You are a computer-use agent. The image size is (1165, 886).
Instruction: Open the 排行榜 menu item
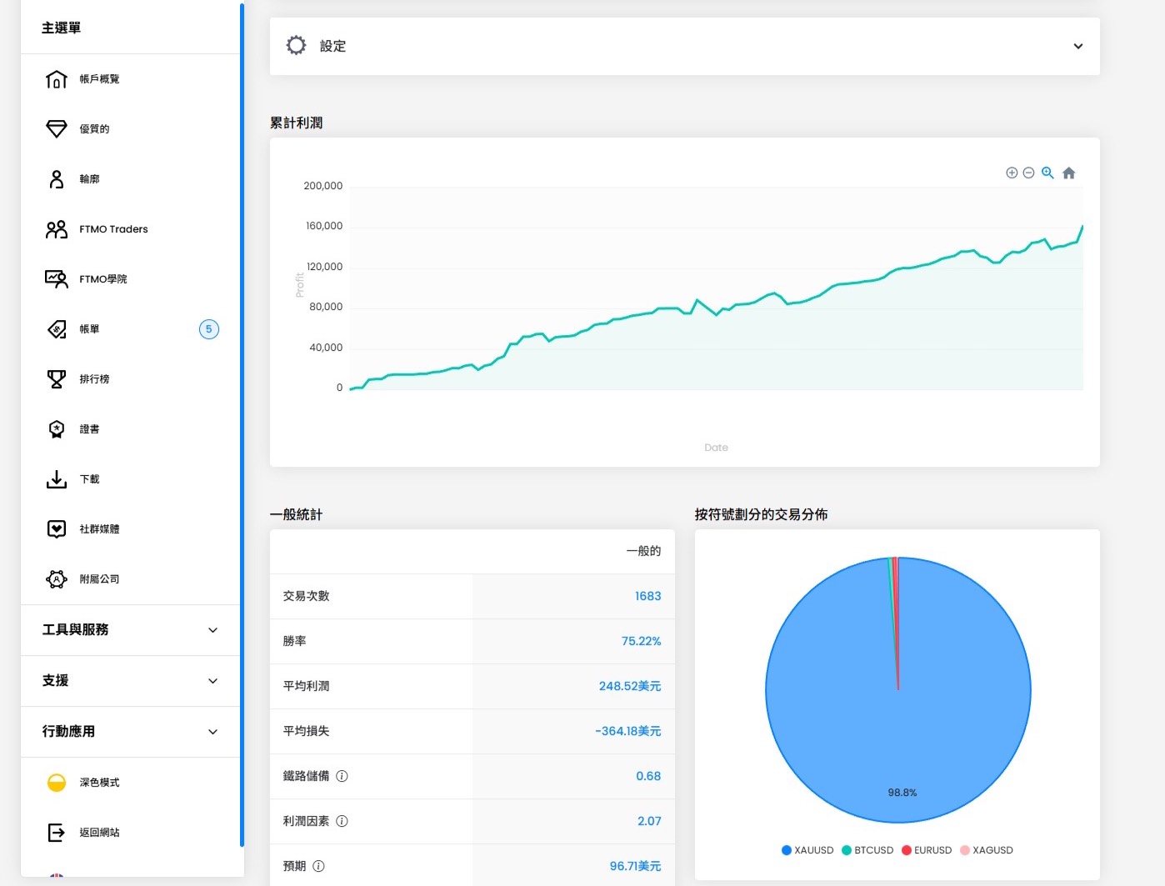click(94, 379)
